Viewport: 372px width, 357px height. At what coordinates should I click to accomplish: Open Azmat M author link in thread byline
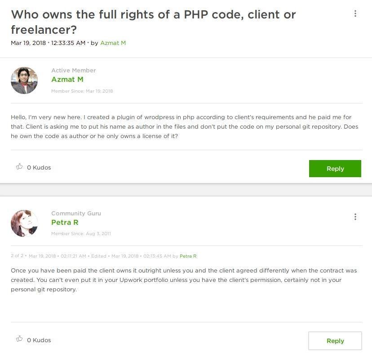(113, 43)
